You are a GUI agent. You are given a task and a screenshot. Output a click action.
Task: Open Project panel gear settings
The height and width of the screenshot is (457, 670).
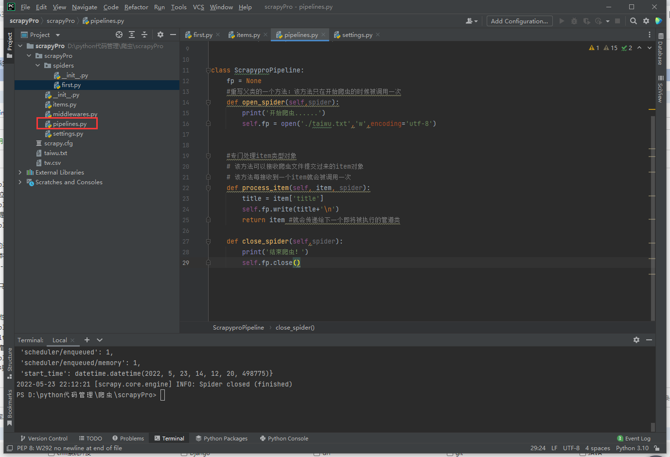pyautogui.click(x=160, y=35)
